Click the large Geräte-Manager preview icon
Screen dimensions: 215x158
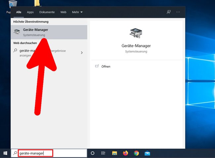tap(136, 33)
